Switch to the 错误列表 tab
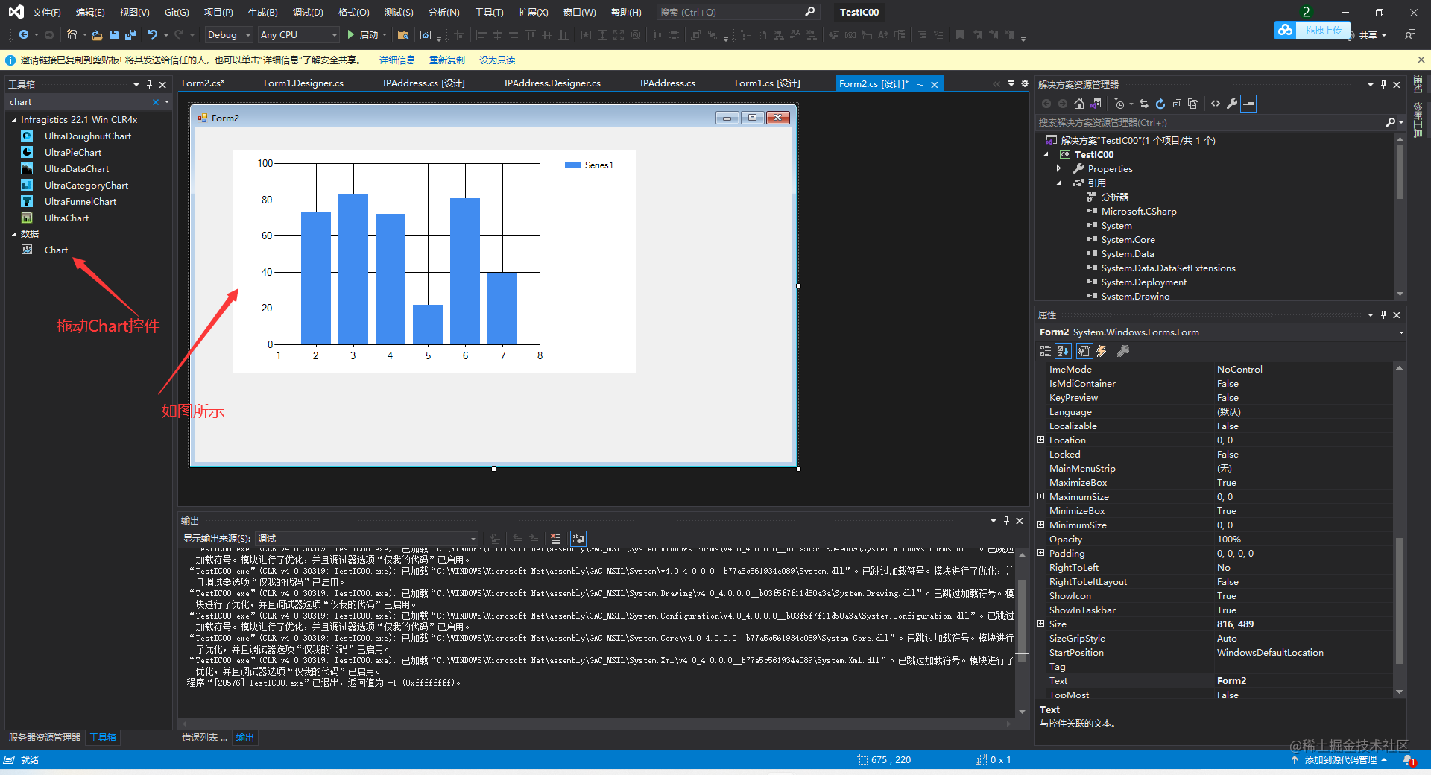Viewport: 1431px width, 775px height. pyautogui.click(x=204, y=738)
